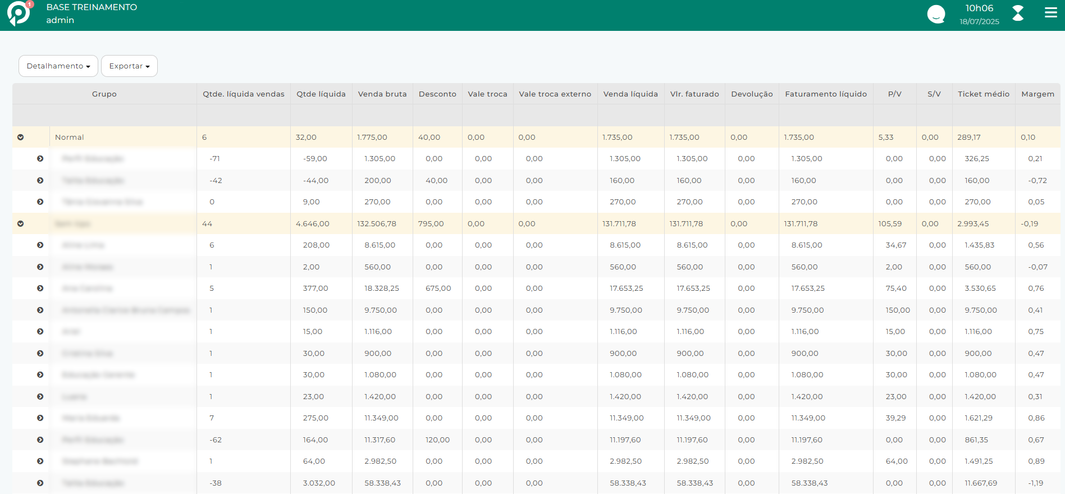The width and height of the screenshot is (1065, 494).
Task: Expand the row with venda bruta 58.338,43
Action: point(40,483)
